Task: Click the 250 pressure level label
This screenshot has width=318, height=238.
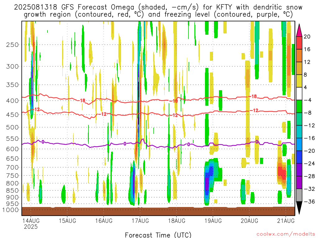Action: click(x=12, y=45)
